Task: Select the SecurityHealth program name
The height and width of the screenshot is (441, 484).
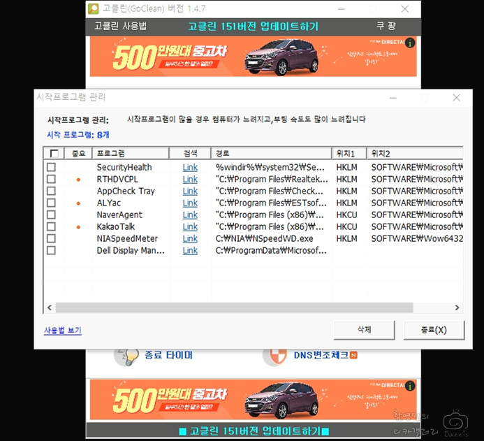Action: (x=124, y=167)
